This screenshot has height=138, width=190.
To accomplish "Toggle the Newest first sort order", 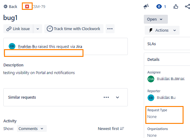I will [x=111, y=128].
